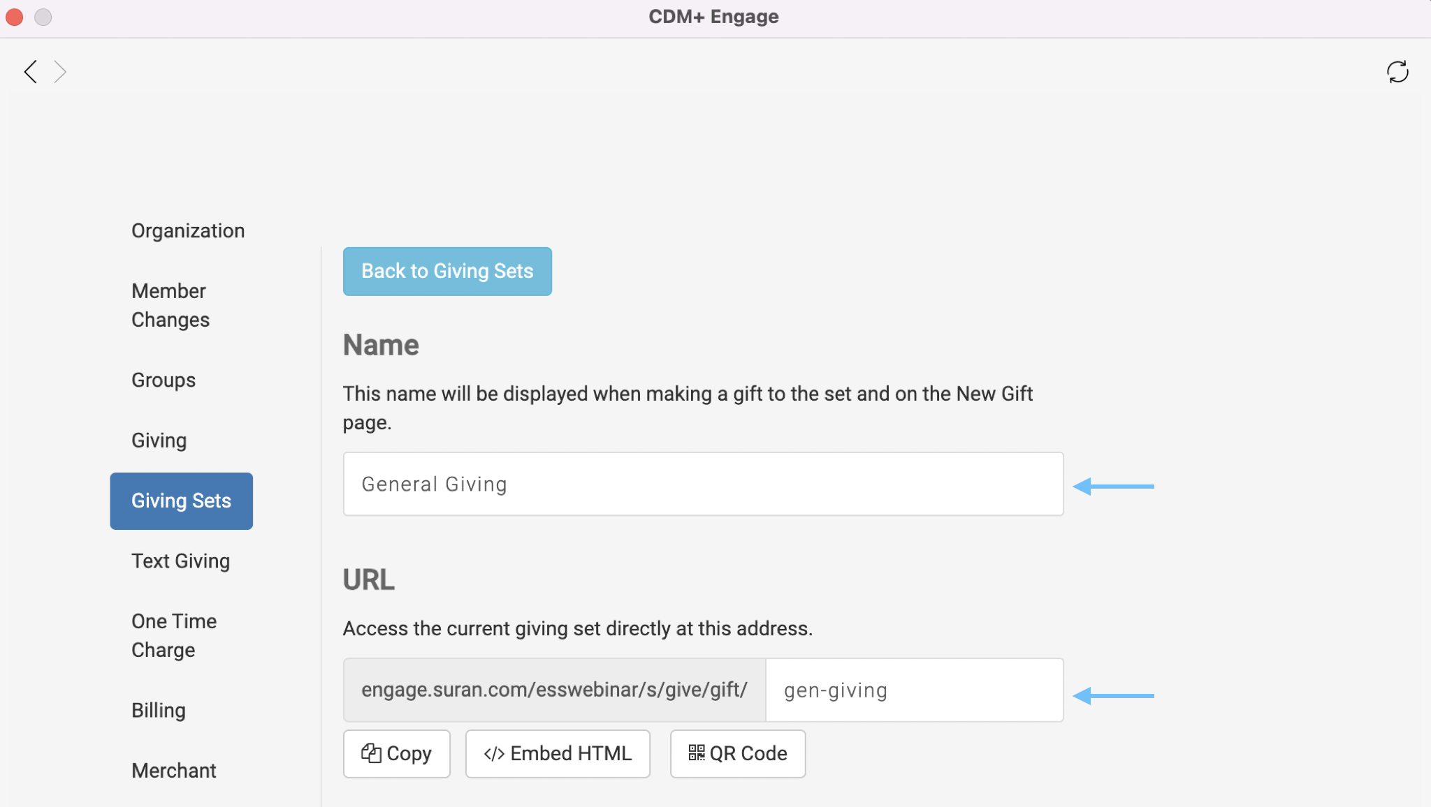Navigate to Groups
Screen dimensions: 1431x807
click(x=164, y=380)
